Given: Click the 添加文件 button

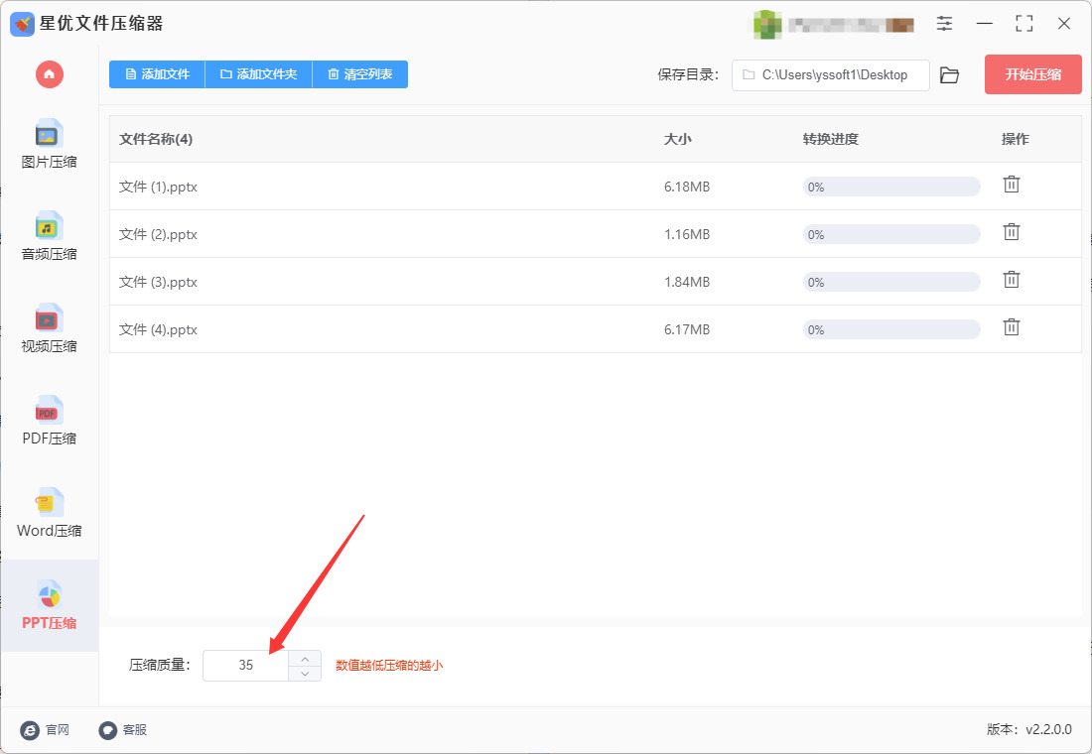Looking at the screenshot, I should coord(158,74).
